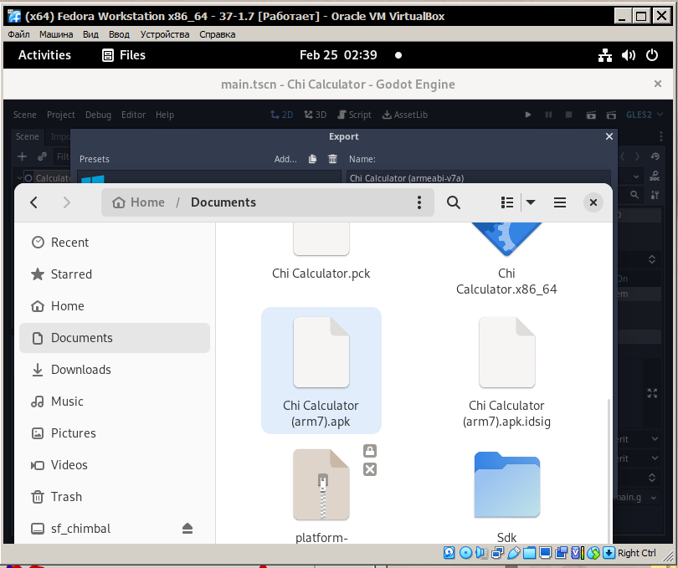
Task: Click the Files window vertical scrollbar
Action: (x=609, y=471)
